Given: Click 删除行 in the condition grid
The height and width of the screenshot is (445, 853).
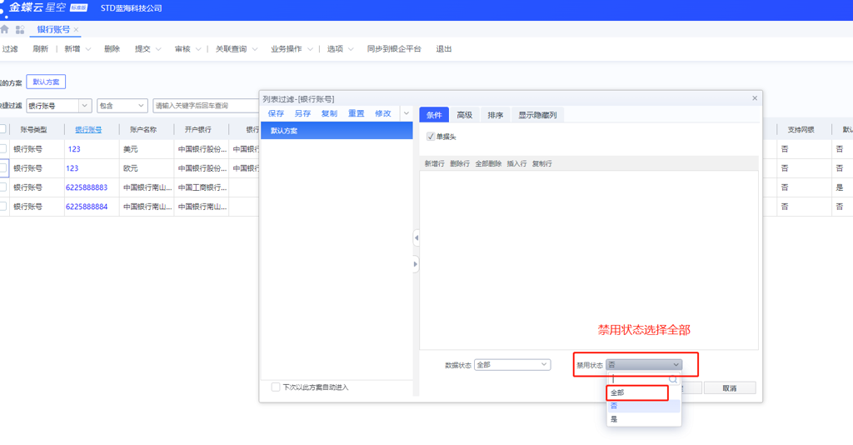Looking at the screenshot, I should tap(460, 163).
